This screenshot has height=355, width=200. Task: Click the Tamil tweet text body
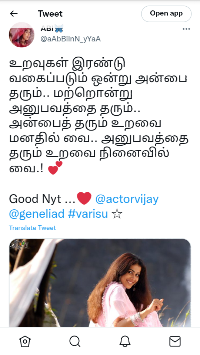coord(99,116)
